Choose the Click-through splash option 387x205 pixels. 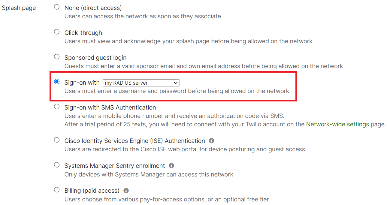tap(57, 32)
